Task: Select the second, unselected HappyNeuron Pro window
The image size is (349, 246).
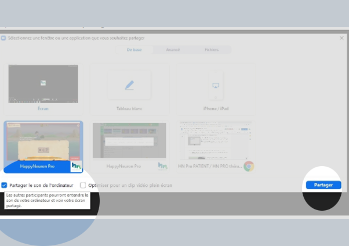Action: [x=129, y=147]
